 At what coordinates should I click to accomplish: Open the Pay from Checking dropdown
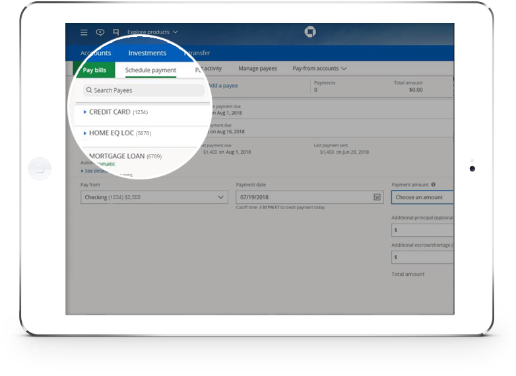tap(154, 197)
